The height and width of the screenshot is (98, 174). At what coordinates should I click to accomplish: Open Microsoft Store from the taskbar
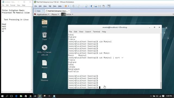pos(26,96)
